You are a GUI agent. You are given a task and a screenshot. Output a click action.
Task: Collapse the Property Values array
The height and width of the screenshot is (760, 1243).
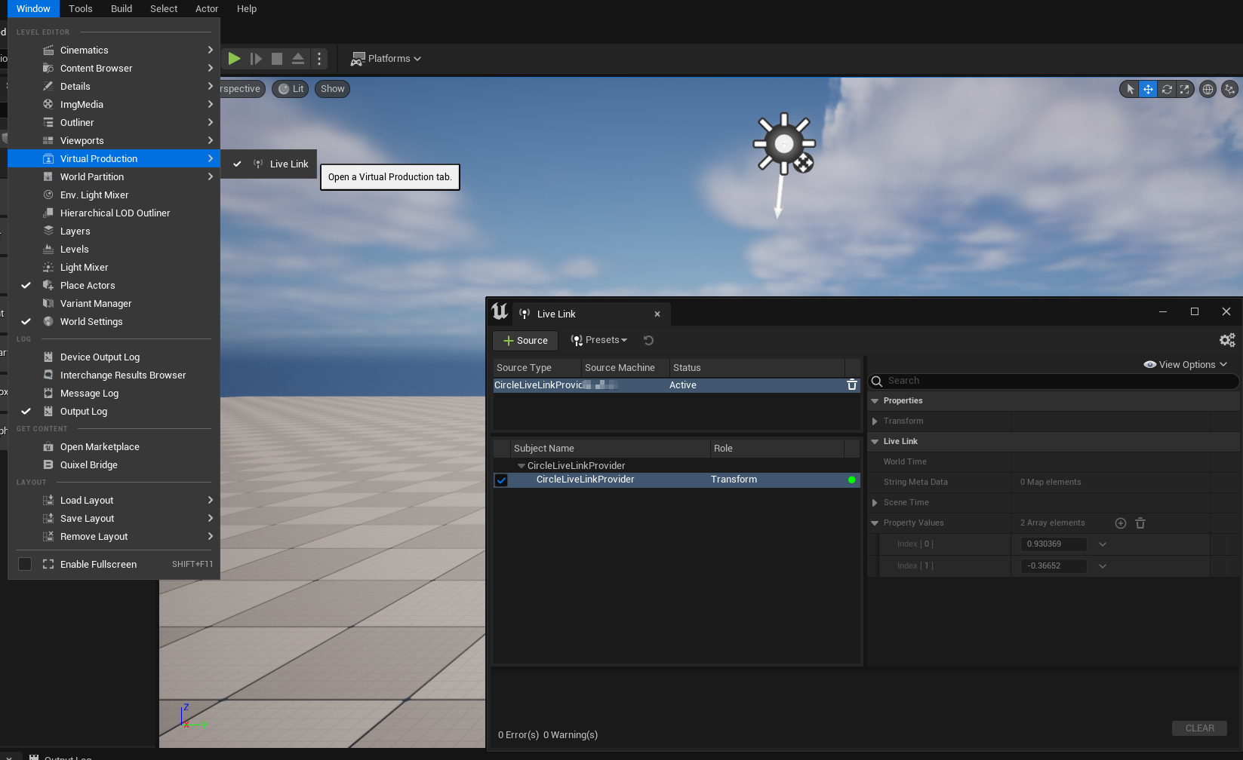875,523
